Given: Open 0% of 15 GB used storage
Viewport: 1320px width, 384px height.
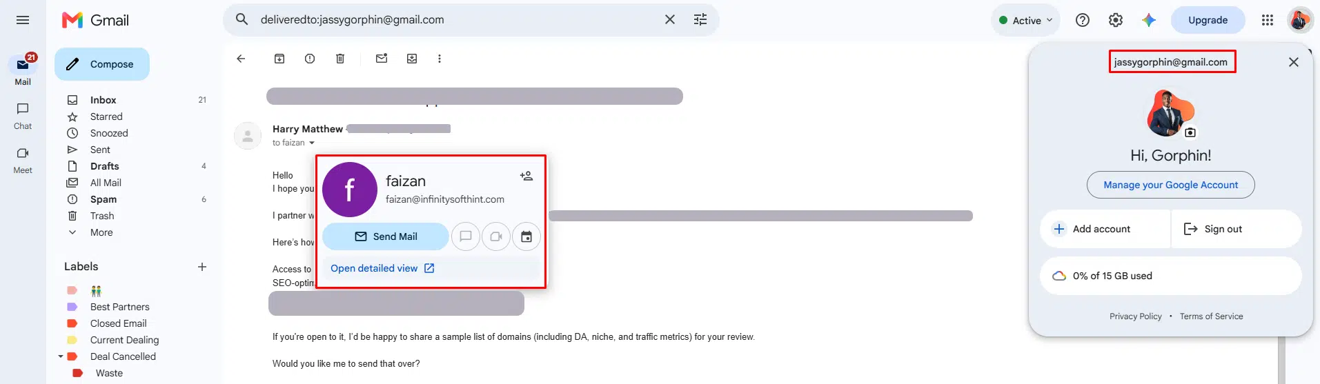Looking at the screenshot, I should coord(1171,276).
